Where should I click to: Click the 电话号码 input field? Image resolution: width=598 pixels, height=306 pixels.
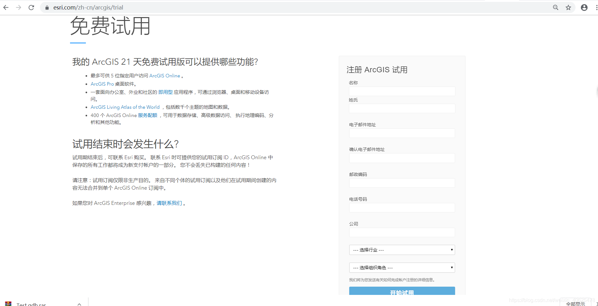point(402,208)
